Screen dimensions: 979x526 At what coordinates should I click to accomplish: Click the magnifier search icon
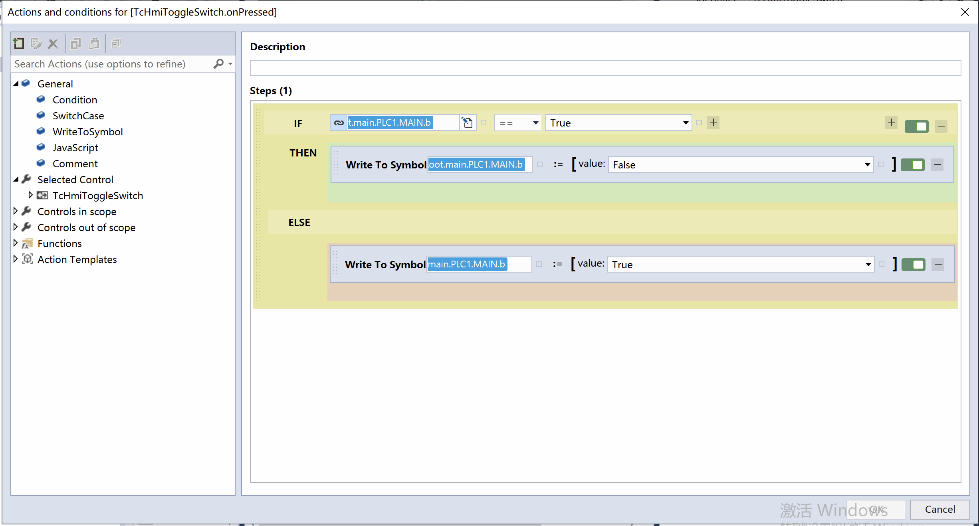(219, 64)
